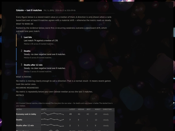Viewport: 175px width, 131px height.
Task: Click 'steady' direction in the Deaths table row
Action: 106,120
